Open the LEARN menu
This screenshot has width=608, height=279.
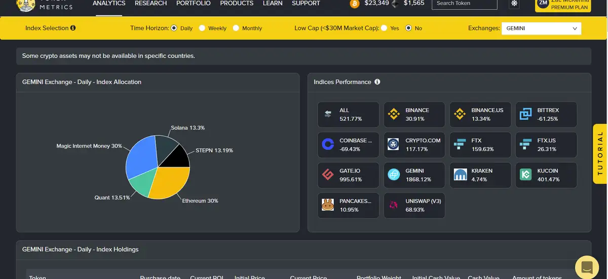pyautogui.click(x=273, y=4)
